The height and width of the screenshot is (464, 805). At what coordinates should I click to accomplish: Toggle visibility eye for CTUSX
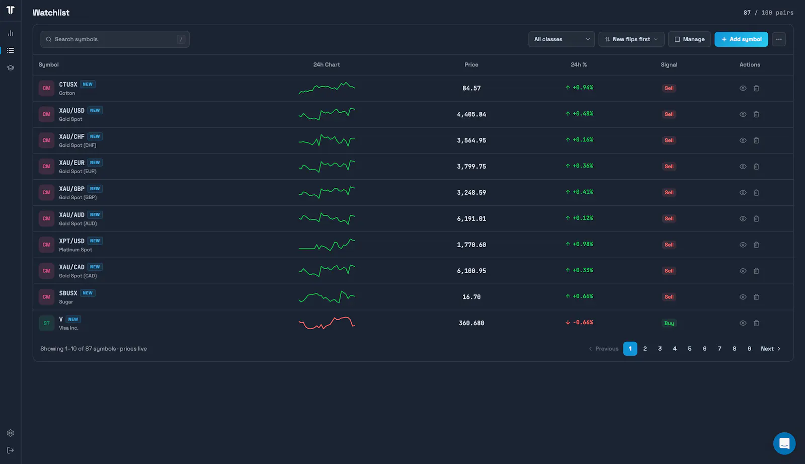pyautogui.click(x=743, y=88)
